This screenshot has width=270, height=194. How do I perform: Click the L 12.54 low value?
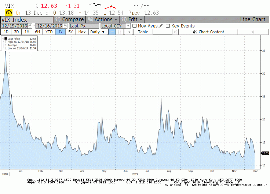point(113,13)
